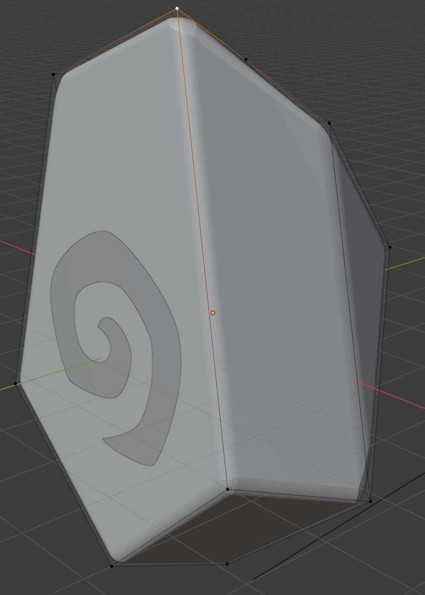Select the bottom vertex on the shadowed underside edge
This screenshot has width=425, height=595.
click(x=227, y=564)
